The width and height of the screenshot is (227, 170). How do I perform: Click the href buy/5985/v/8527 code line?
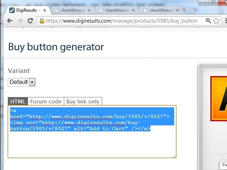pos(90,117)
